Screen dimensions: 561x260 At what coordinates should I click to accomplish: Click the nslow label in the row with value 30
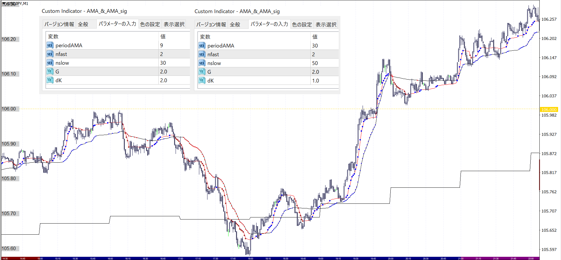(62, 63)
